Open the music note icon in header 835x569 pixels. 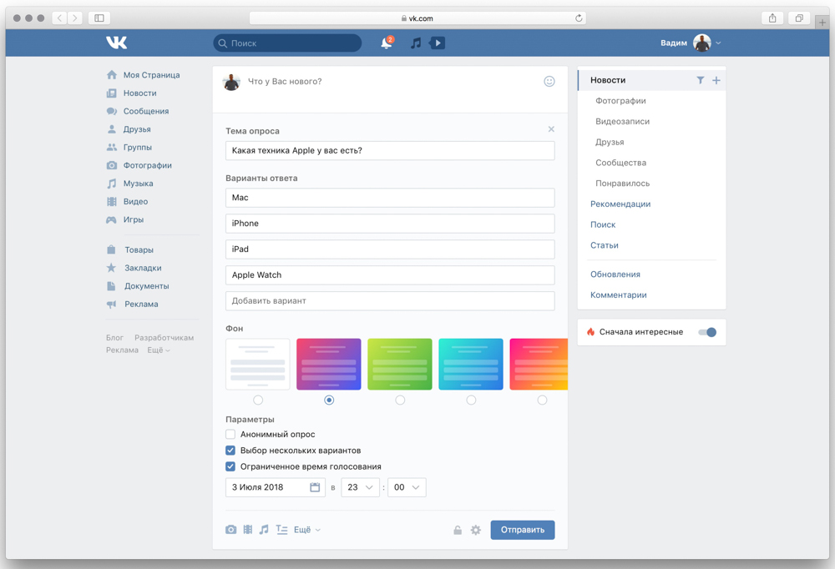point(416,43)
